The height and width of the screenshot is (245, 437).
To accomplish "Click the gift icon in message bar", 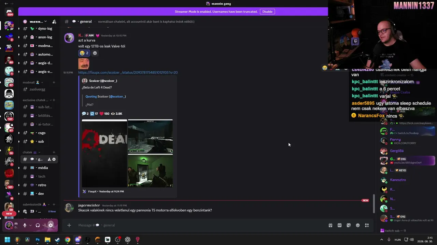I will 330,225.
